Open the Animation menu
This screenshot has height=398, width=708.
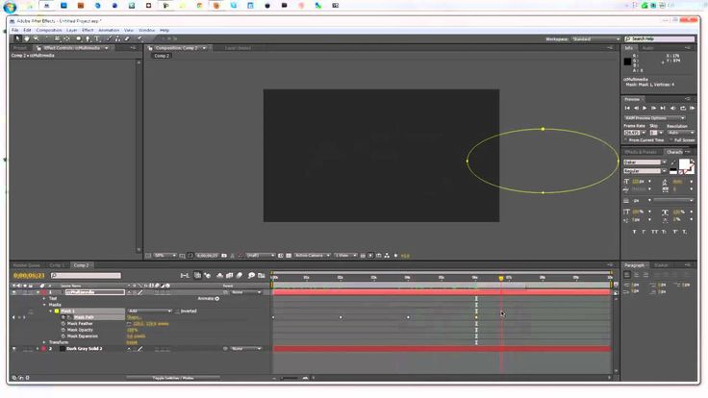pos(109,30)
